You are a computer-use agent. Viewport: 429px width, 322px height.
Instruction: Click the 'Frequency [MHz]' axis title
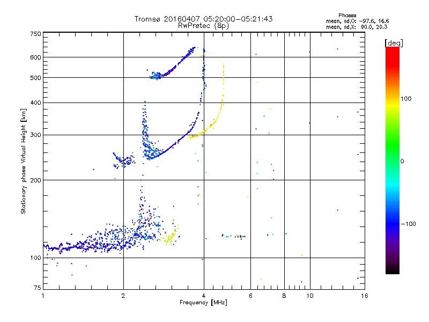pos(203,303)
